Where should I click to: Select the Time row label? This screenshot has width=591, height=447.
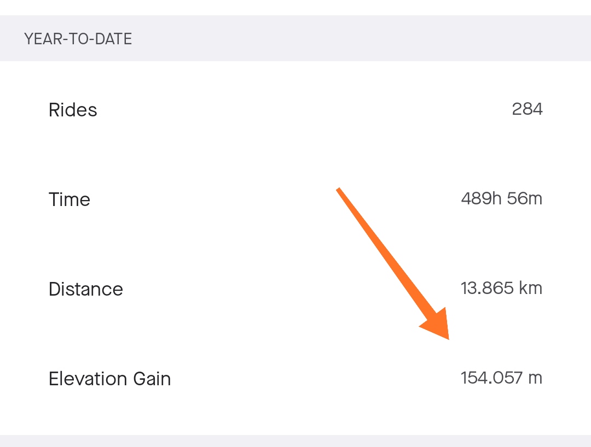pos(69,199)
